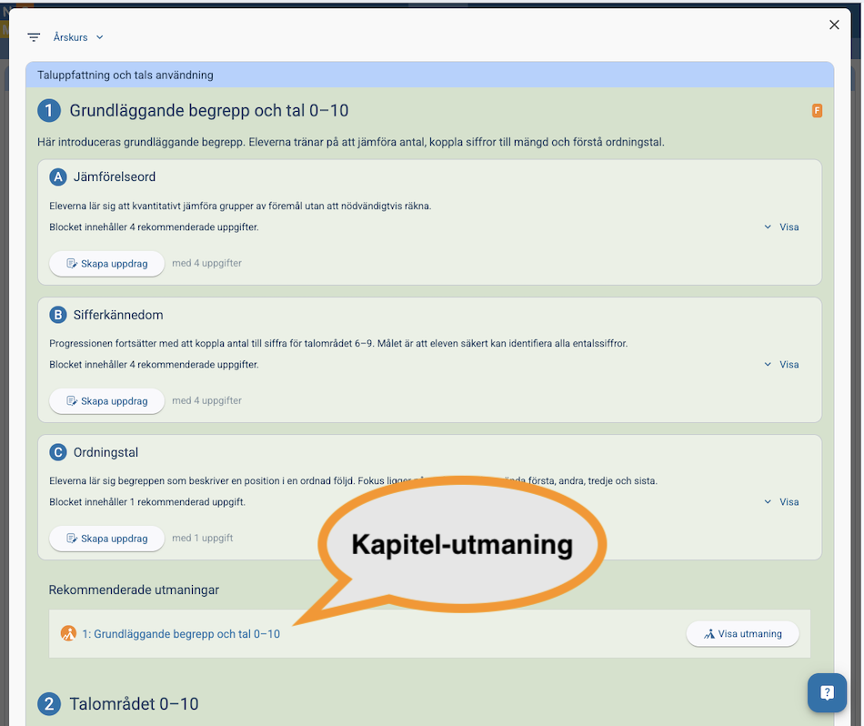Click the chapter 1 number badge
Screen dimensions: 864x726
click(x=48, y=111)
